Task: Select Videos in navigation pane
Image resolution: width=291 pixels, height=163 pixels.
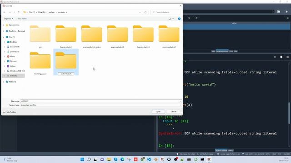Action: (13, 66)
